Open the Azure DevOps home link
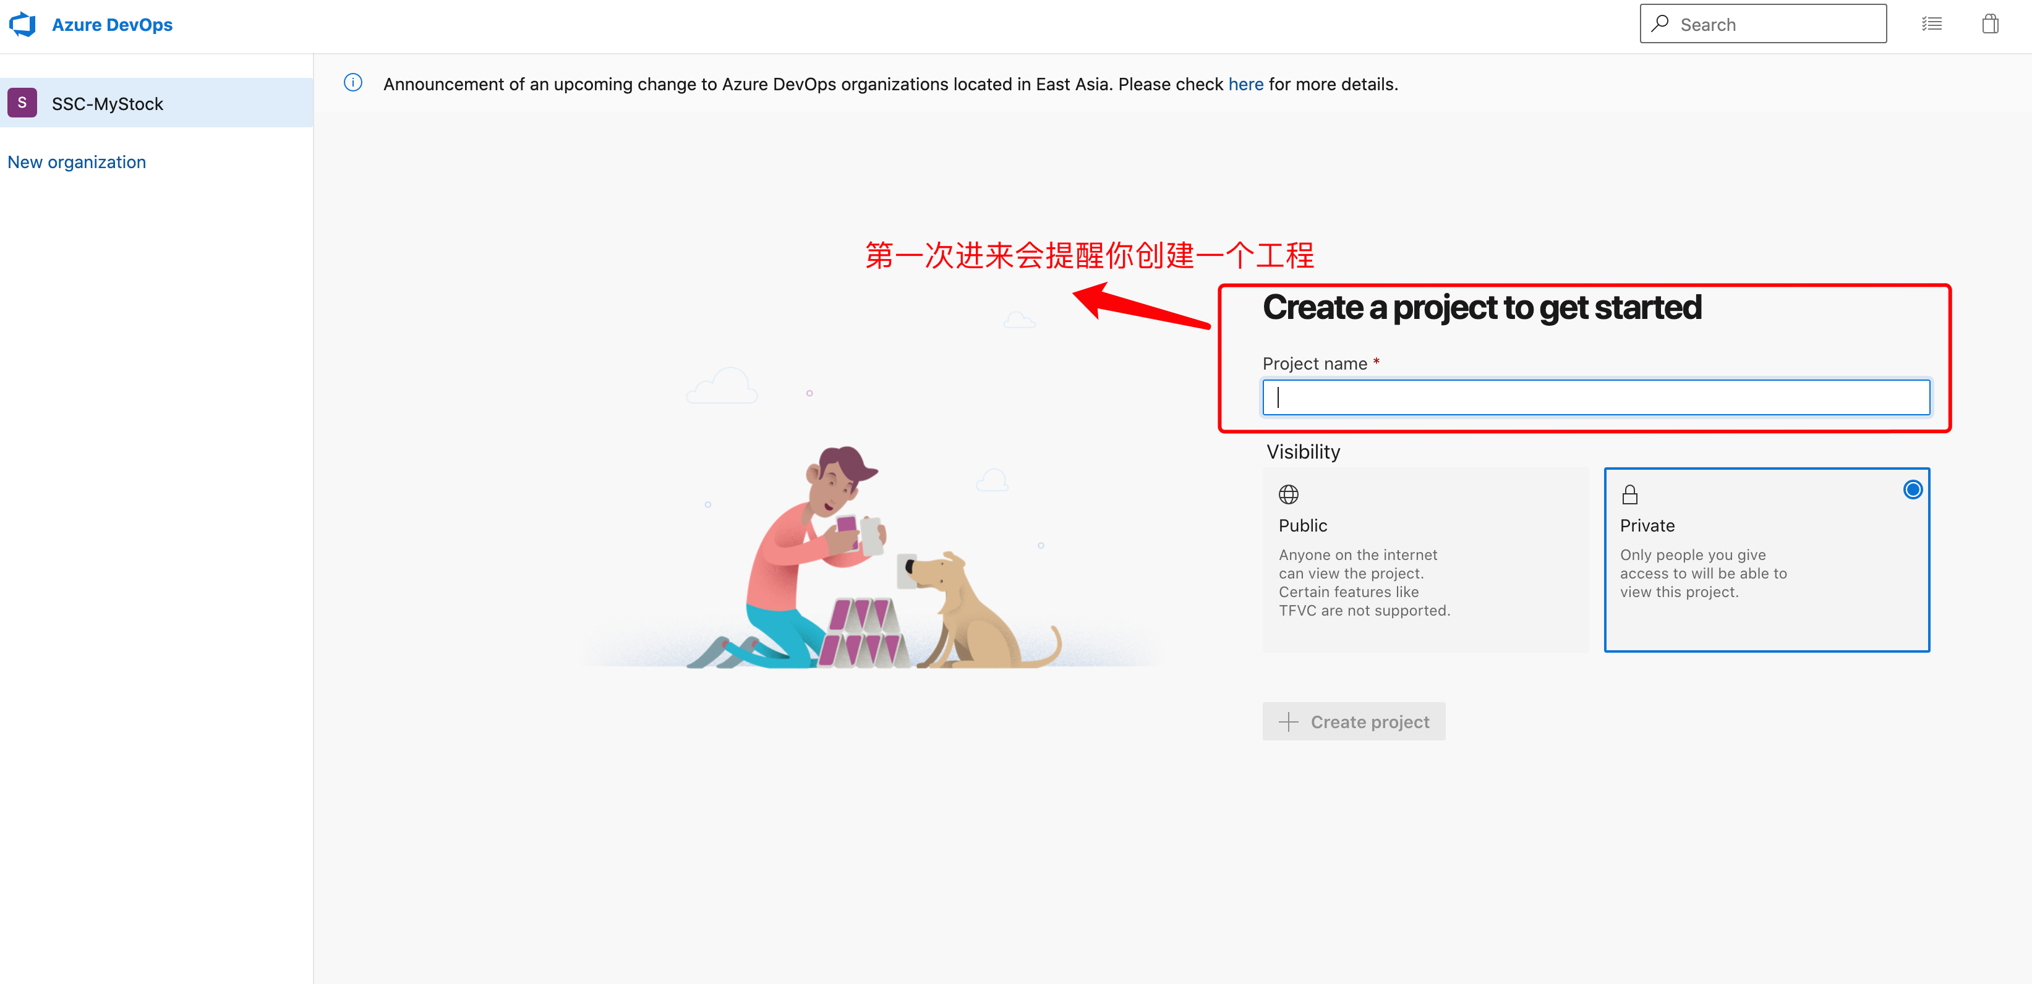The width and height of the screenshot is (2032, 984). pos(112,25)
